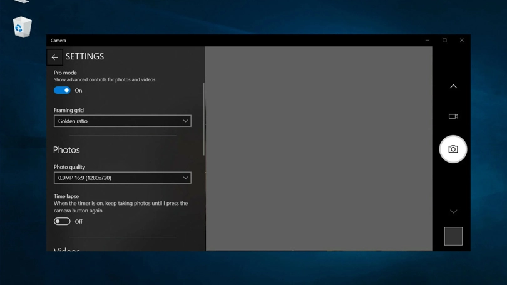Click the up chevron above the video icon
507x285 pixels.
click(x=453, y=86)
